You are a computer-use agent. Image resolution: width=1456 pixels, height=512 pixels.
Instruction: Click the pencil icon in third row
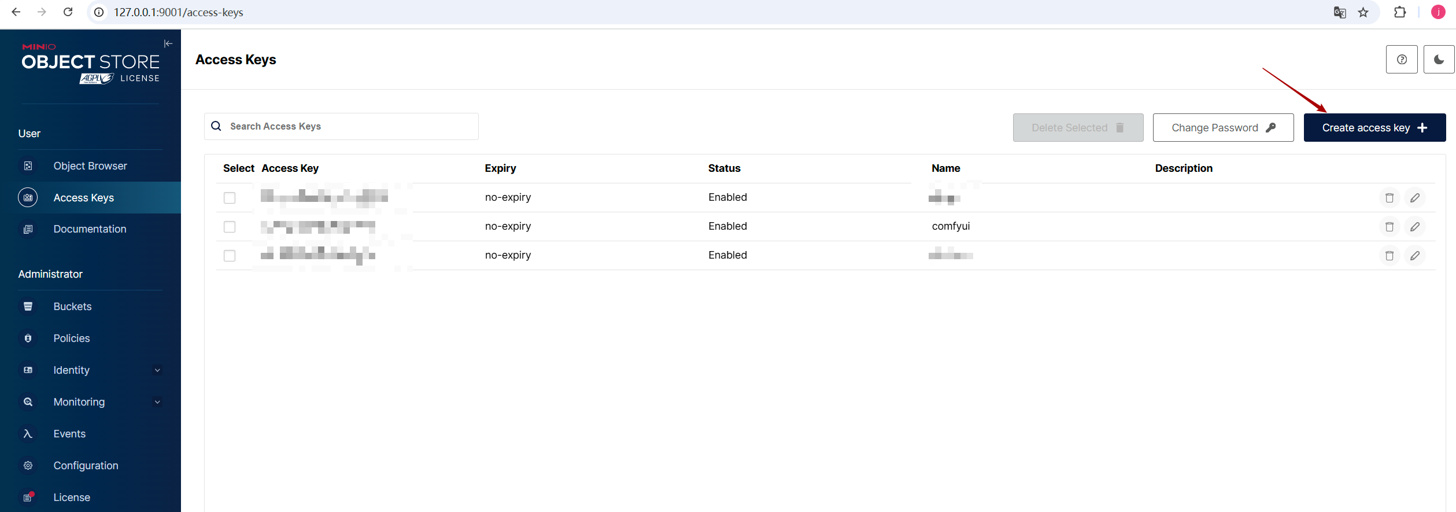[x=1414, y=256]
